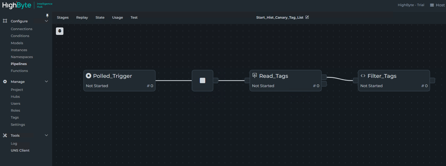Open the Host menu icon
This screenshot has height=166, width=446.
point(432,5)
